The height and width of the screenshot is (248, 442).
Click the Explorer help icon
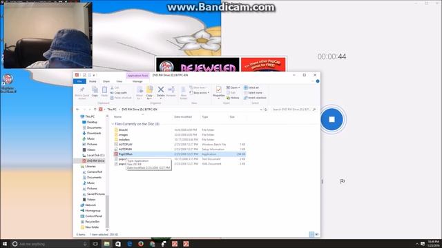point(318,81)
